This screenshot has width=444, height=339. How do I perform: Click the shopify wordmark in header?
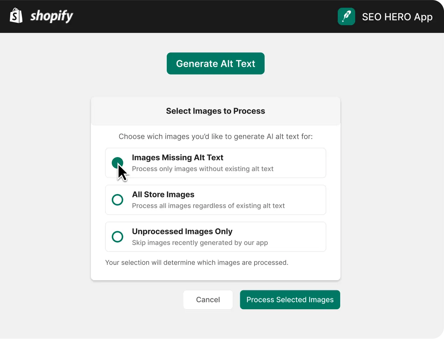pyautogui.click(x=52, y=16)
